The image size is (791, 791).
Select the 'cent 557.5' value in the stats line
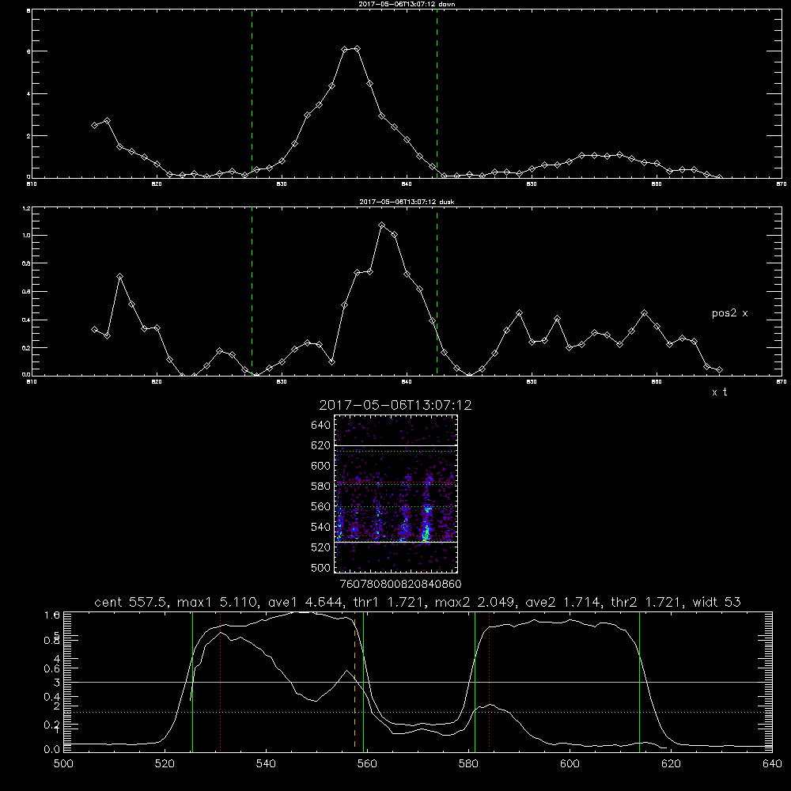[x=131, y=602]
